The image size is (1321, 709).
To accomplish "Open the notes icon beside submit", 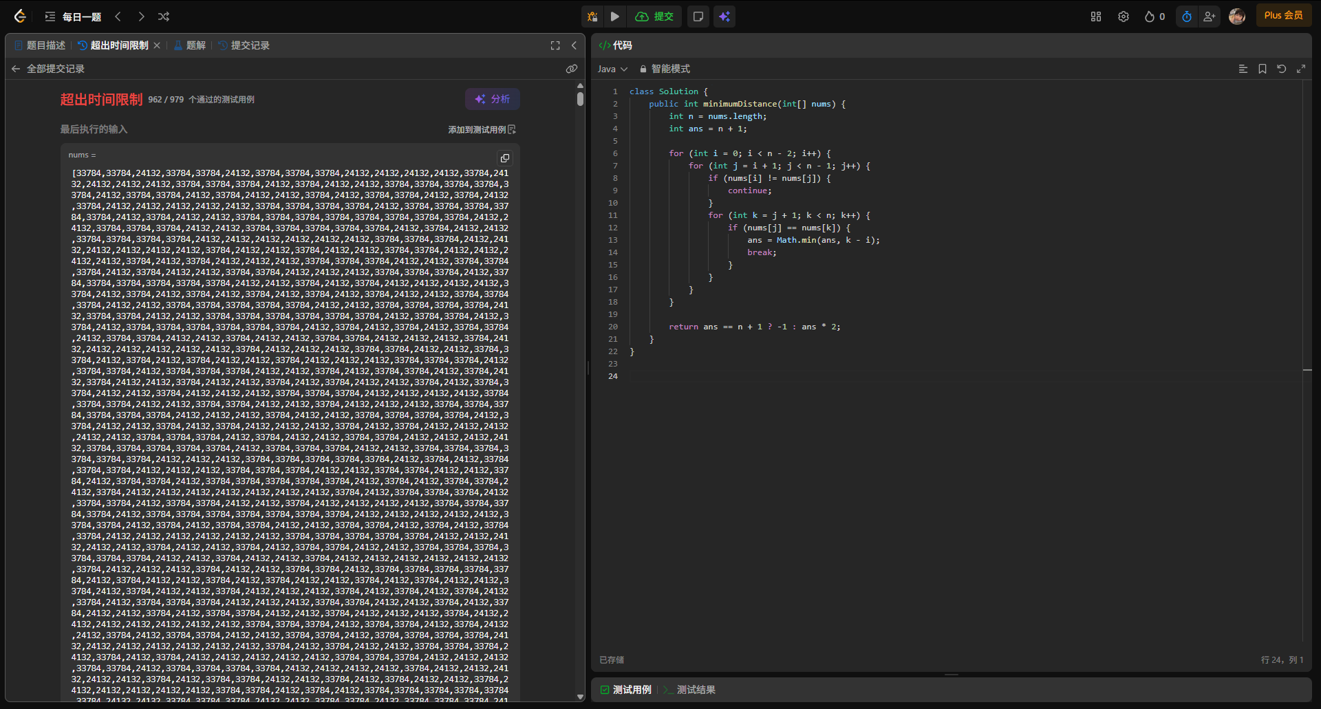I will click(698, 17).
